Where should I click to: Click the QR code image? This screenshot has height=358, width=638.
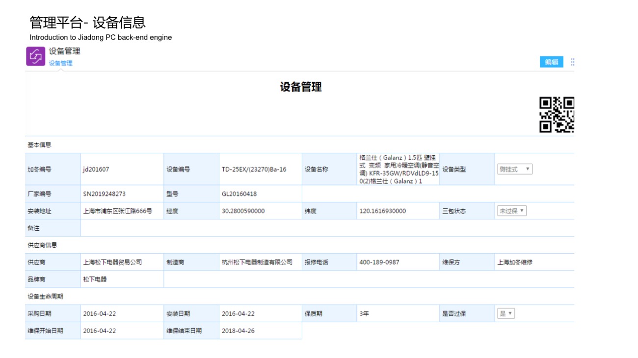click(557, 115)
